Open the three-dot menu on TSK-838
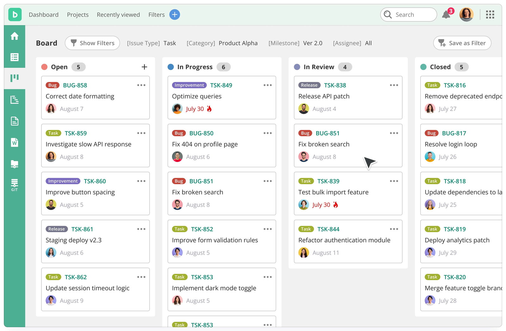This screenshot has height=331, width=506. (x=394, y=85)
